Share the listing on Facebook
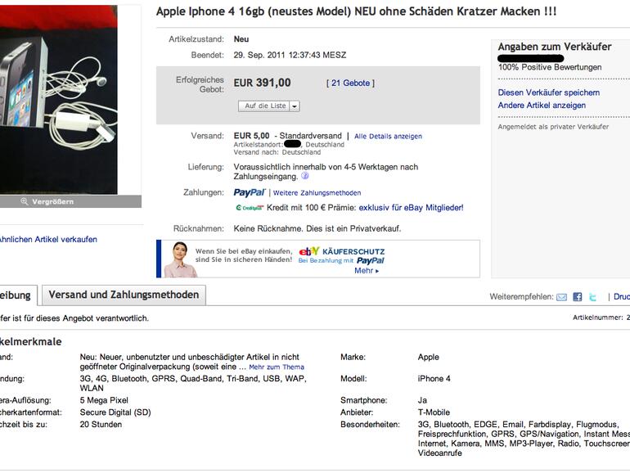 click(577, 297)
